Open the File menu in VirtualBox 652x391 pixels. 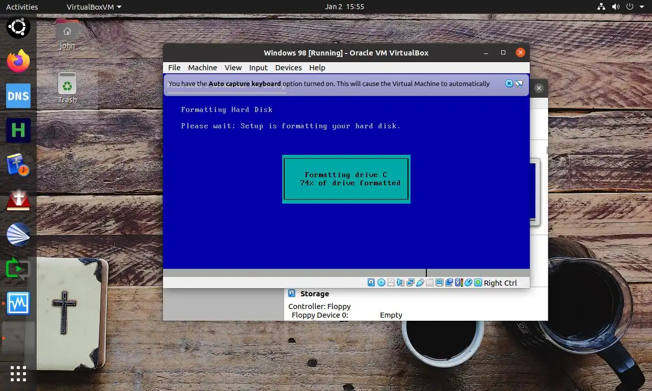click(x=174, y=68)
